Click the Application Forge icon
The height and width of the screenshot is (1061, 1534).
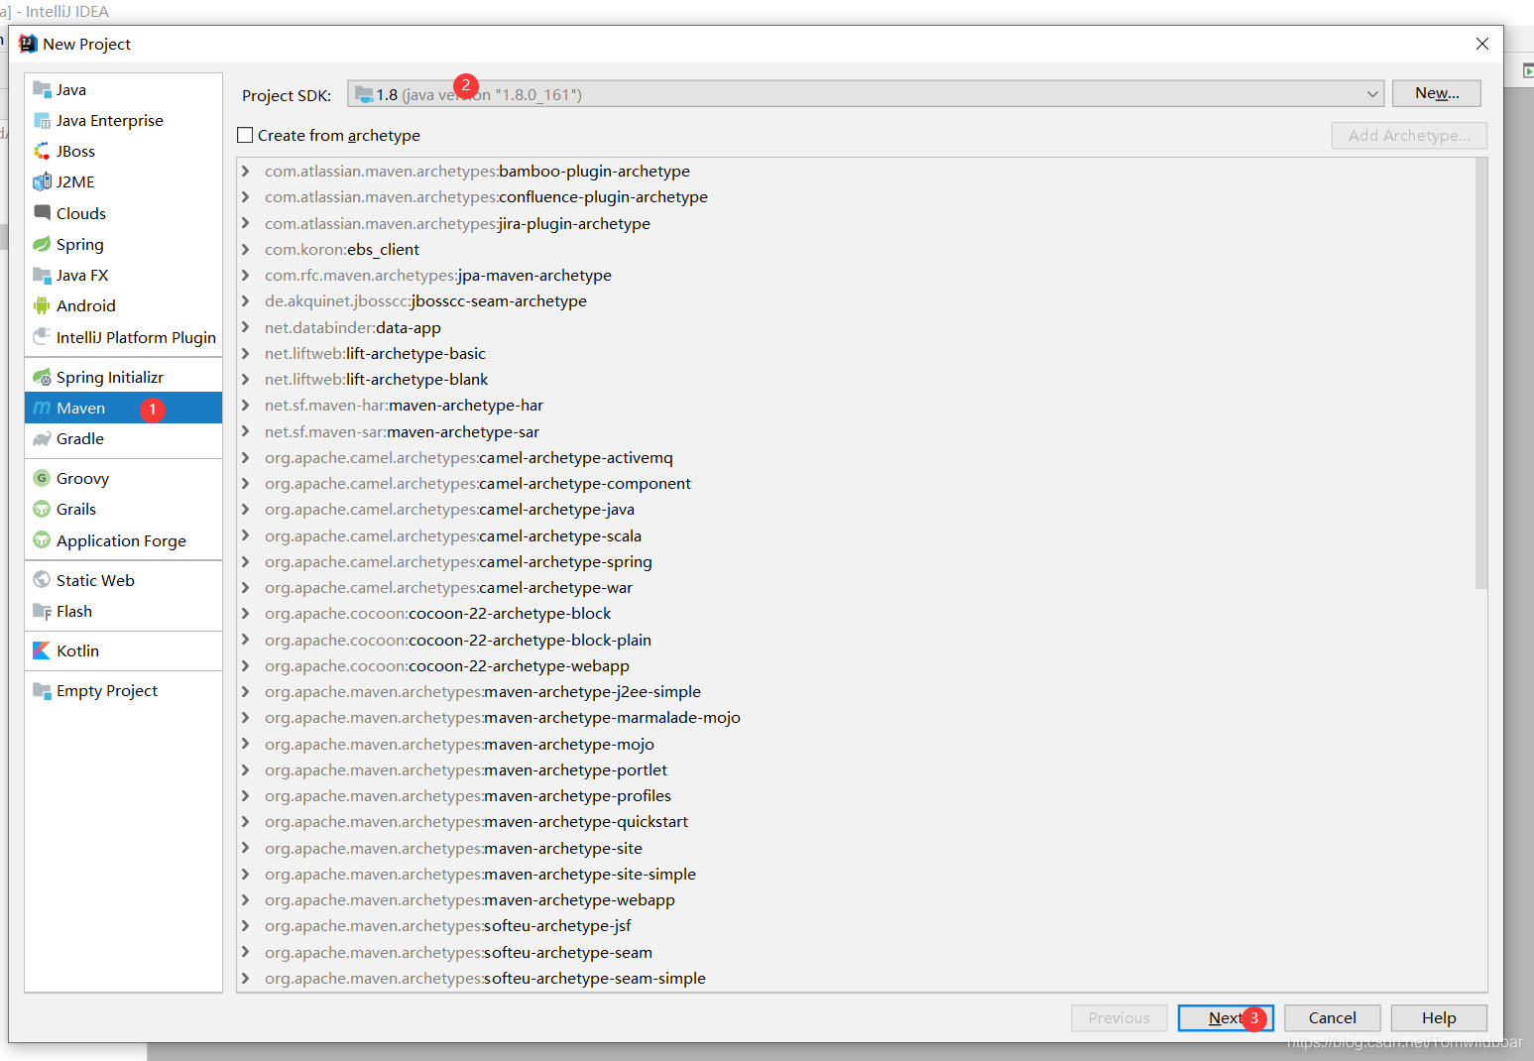(42, 540)
